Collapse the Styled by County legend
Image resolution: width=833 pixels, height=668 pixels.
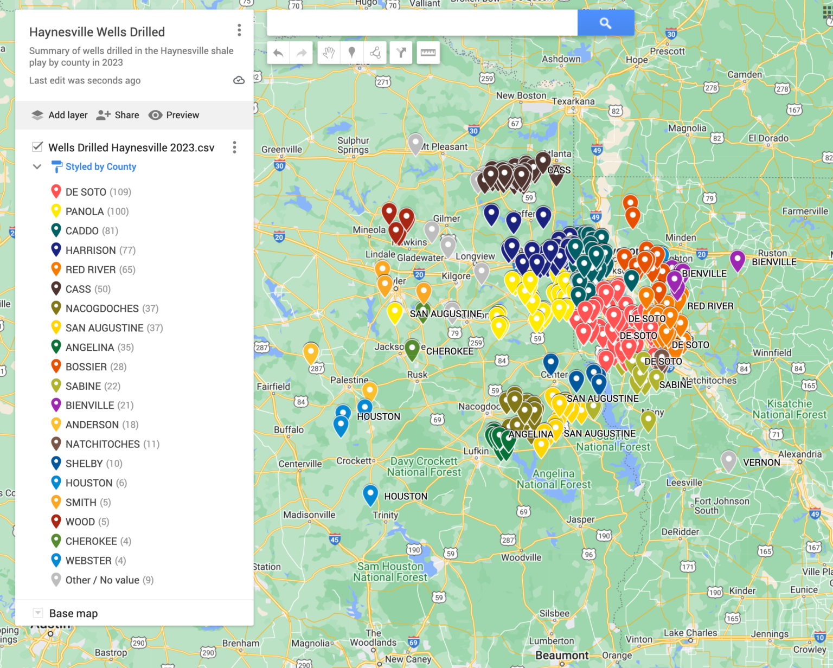tap(37, 166)
